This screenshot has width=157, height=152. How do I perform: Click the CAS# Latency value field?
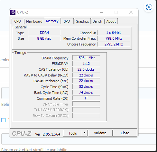(x=86, y=69)
